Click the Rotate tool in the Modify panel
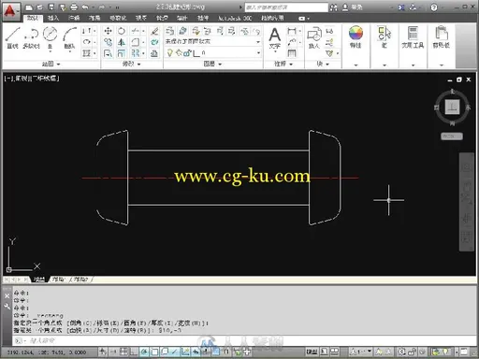This screenshot has height=359, width=479. pos(122,31)
